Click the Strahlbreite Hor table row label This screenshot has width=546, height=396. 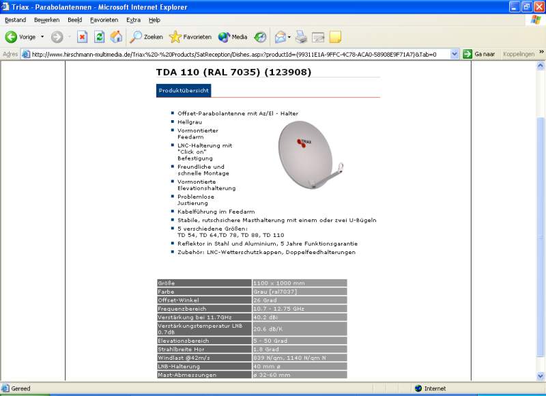tap(204, 350)
